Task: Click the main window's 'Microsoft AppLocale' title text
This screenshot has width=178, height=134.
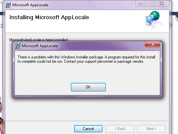Action: pyautogui.click(x=30, y=5)
